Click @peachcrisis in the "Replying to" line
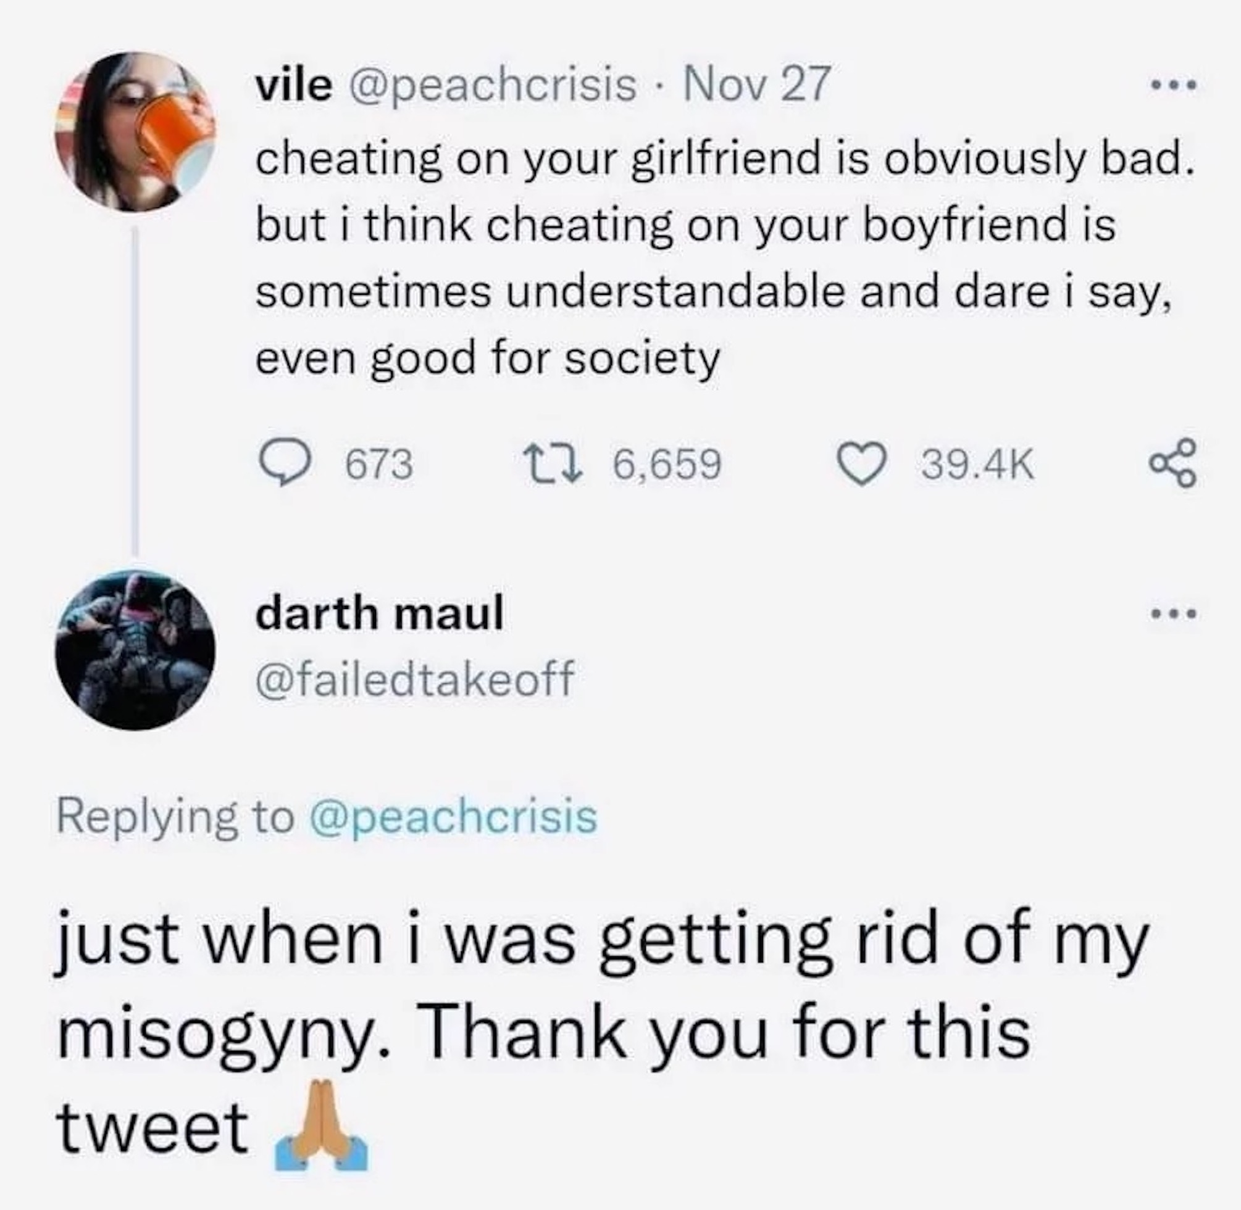The width and height of the screenshot is (1241, 1210). click(453, 816)
